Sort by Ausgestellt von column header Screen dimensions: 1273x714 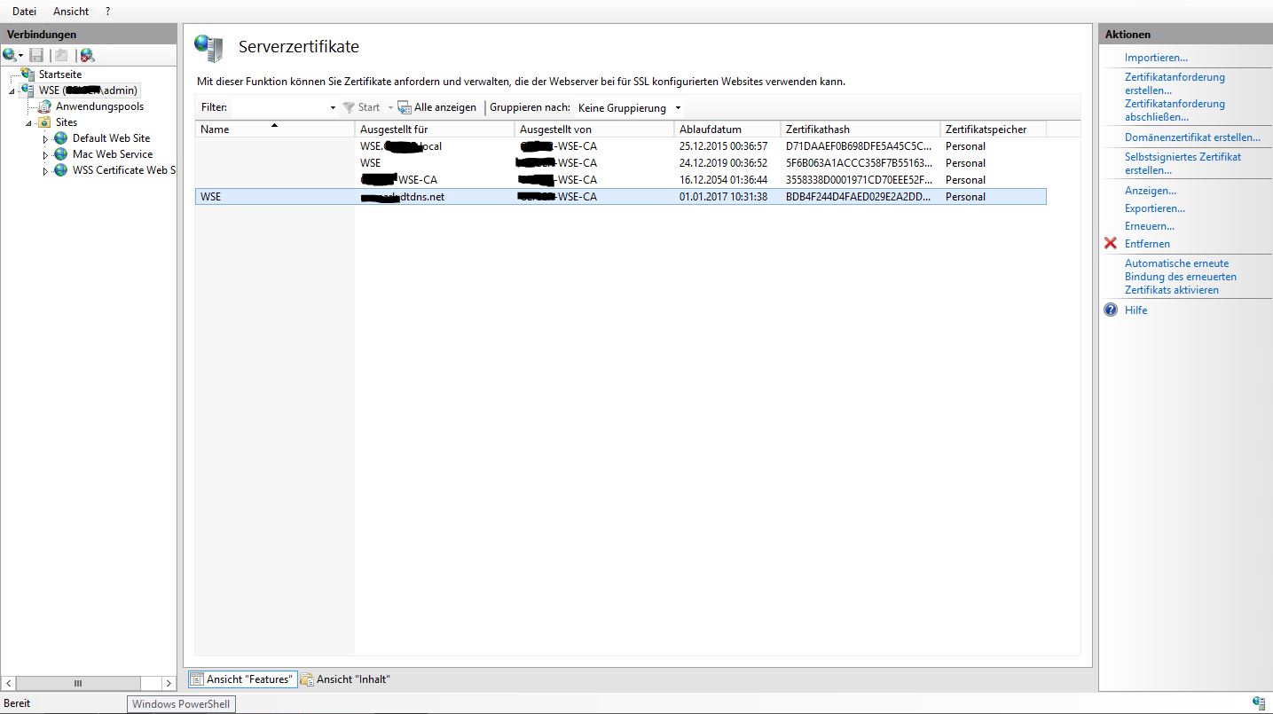tap(594, 129)
